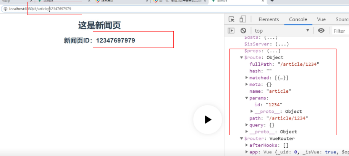View site information icon in address bar

click(x=6, y=9)
